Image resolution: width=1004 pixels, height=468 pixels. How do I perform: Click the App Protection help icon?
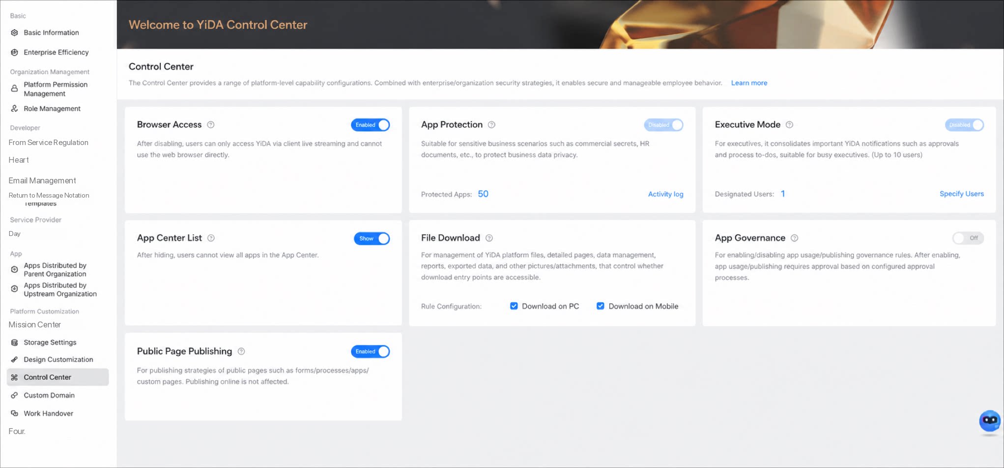pyautogui.click(x=491, y=125)
